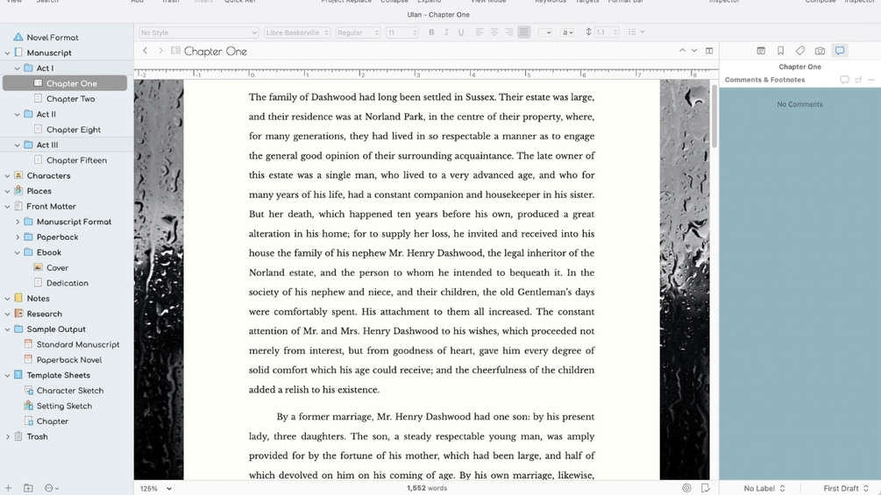Open the Dedication document
Viewport: 881px width, 495px height.
click(x=67, y=283)
